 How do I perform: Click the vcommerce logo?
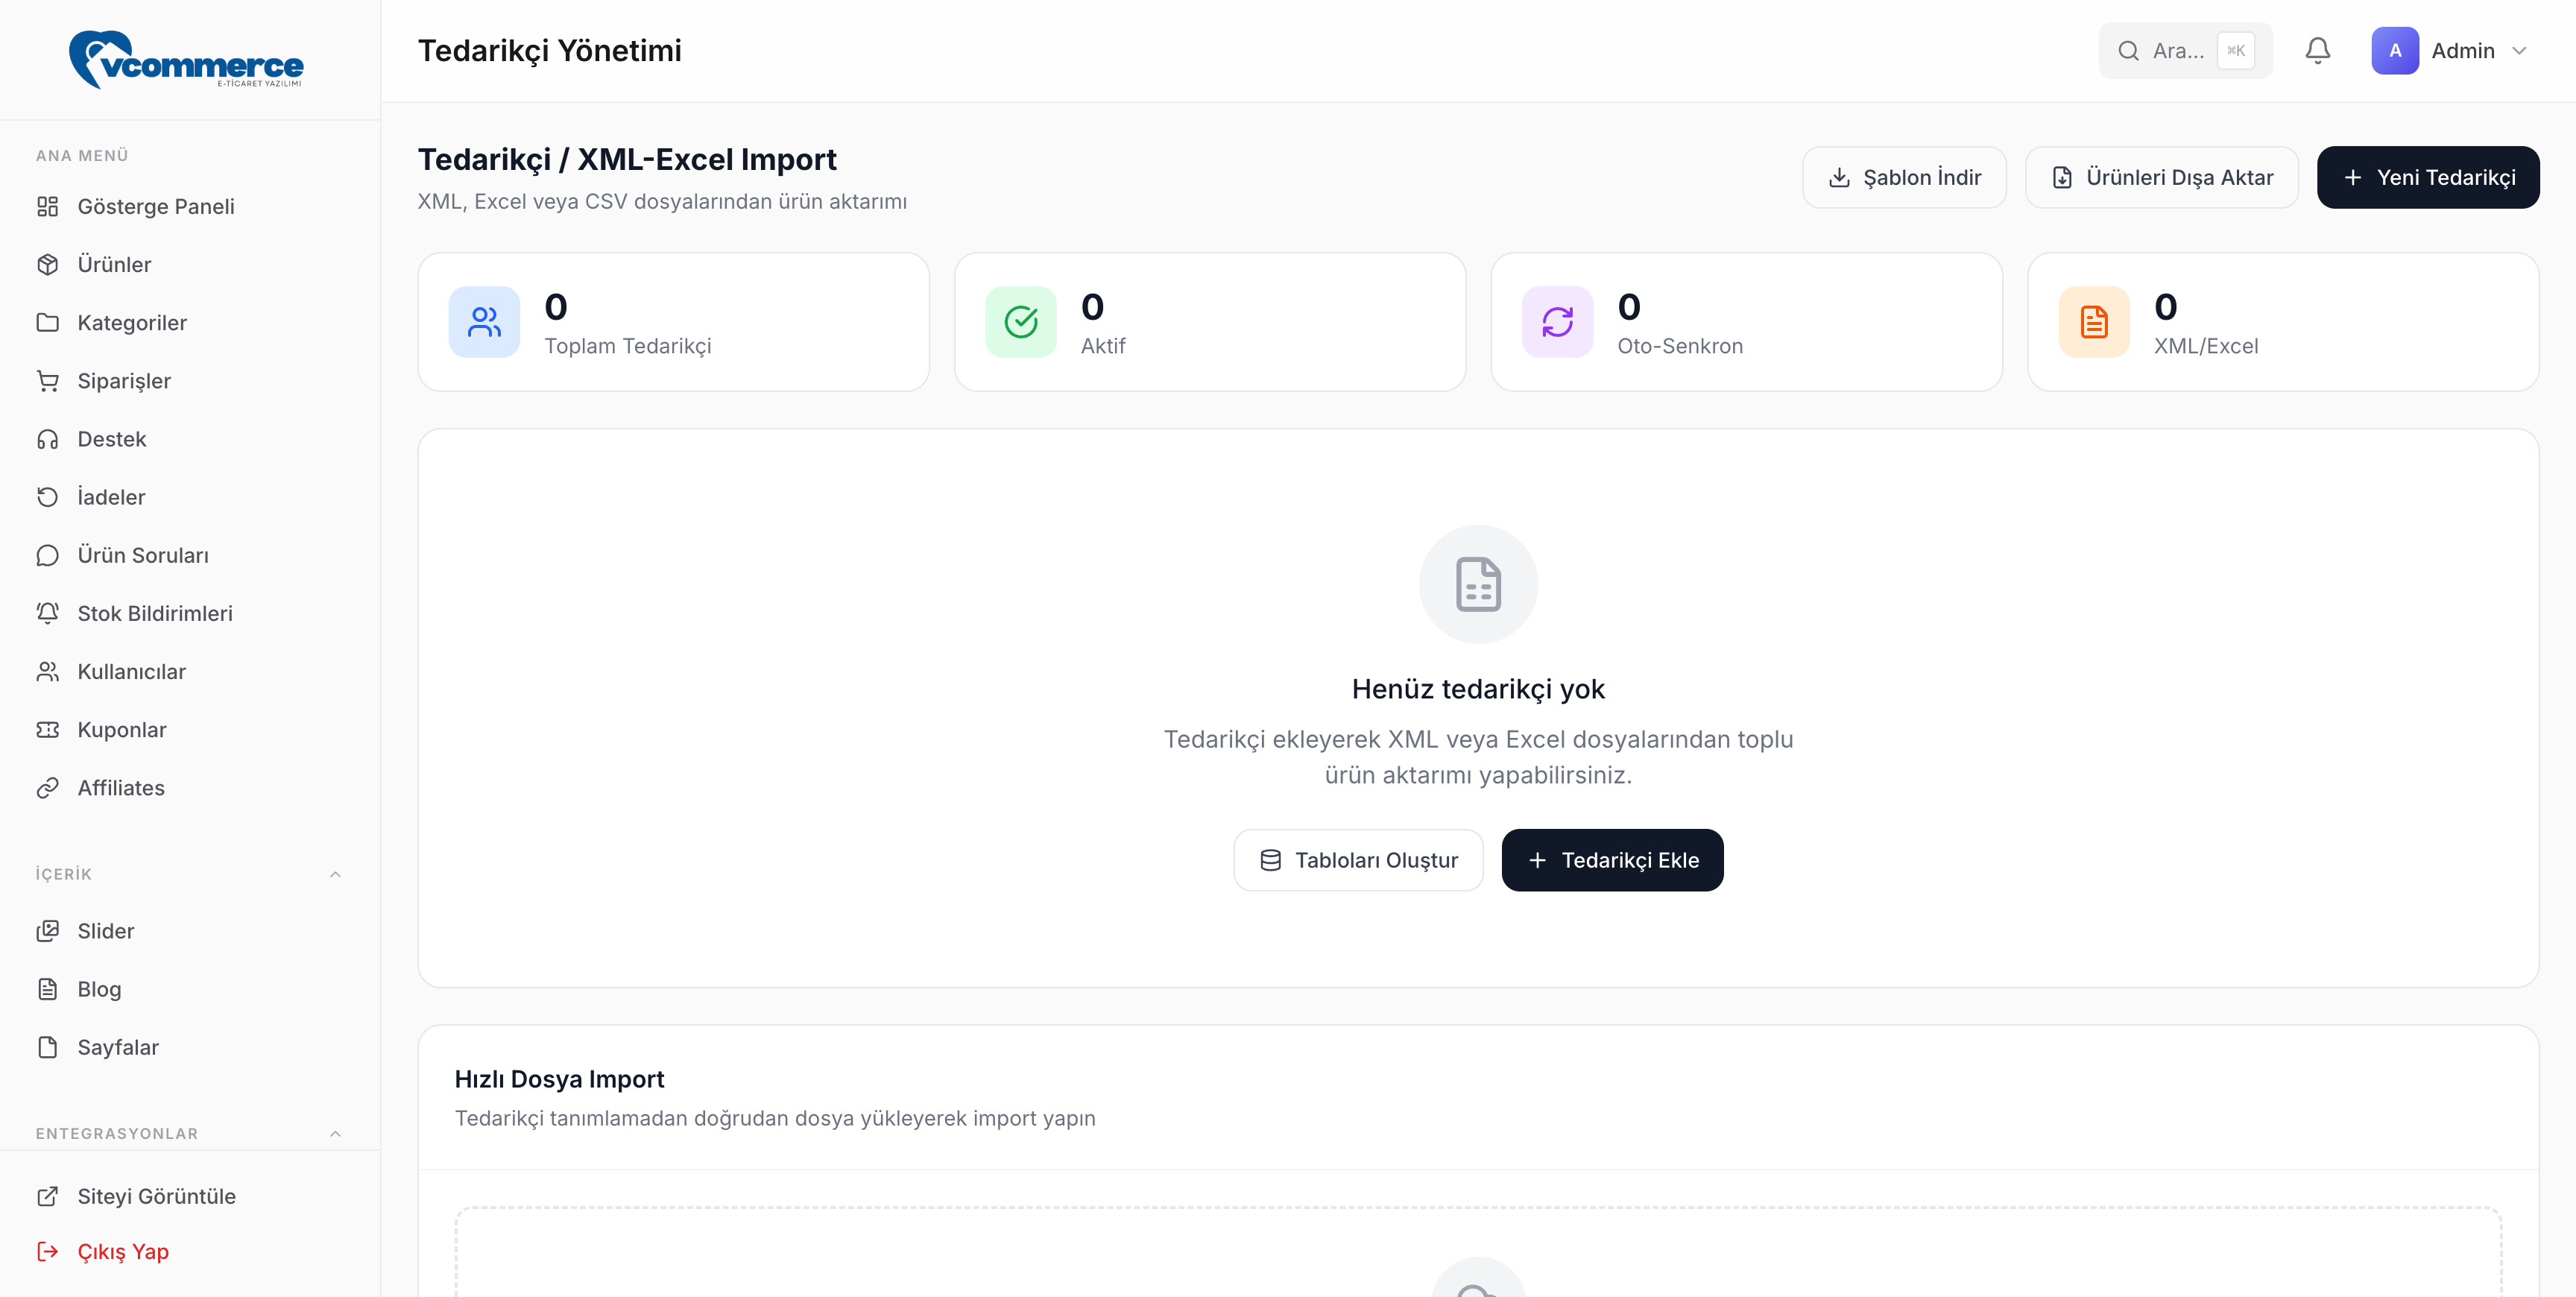pyautogui.click(x=187, y=60)
